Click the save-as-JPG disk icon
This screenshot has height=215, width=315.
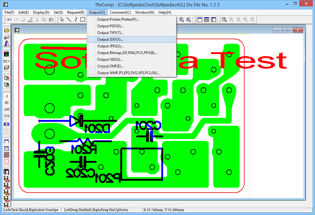7,199
